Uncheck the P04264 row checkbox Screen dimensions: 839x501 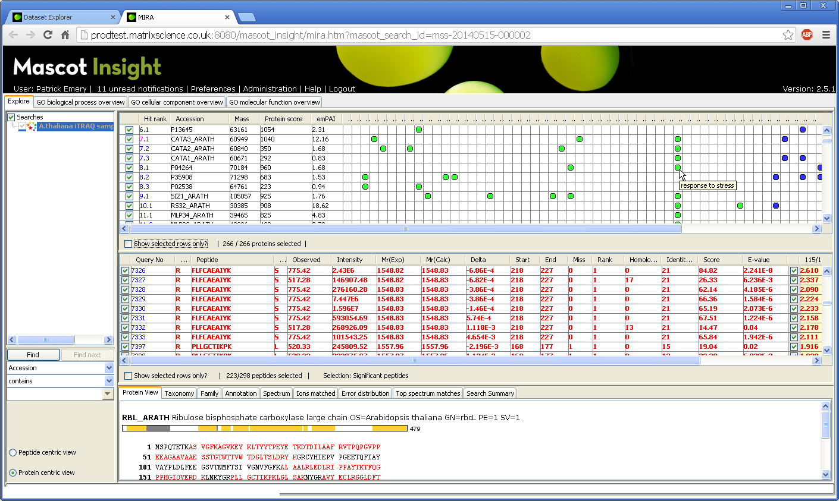pos(129,168)
